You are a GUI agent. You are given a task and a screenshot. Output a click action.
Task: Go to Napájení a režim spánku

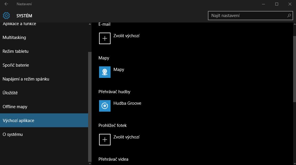point(26,79)
